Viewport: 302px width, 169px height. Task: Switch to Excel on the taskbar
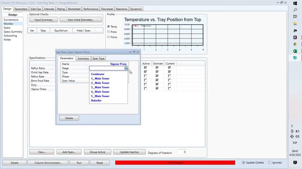click(295, 51)
